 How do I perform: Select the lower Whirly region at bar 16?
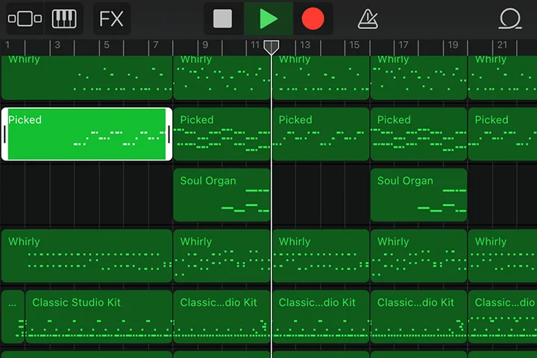418,256
